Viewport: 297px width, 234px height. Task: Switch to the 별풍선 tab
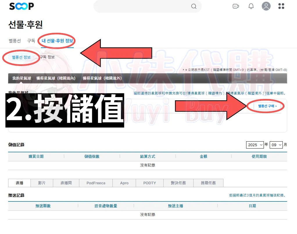coord(15,41)
